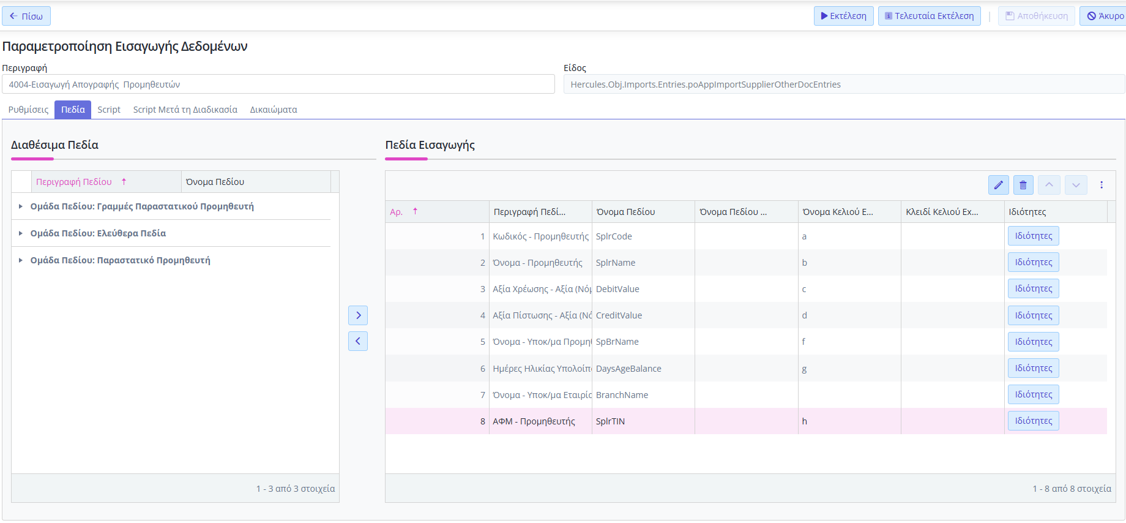Click Ιδιότητες button for SplrCode row
Image resolution: width=1126 pixels, height=523 pixels.
pyautogui.click(x=1033, y=236)
